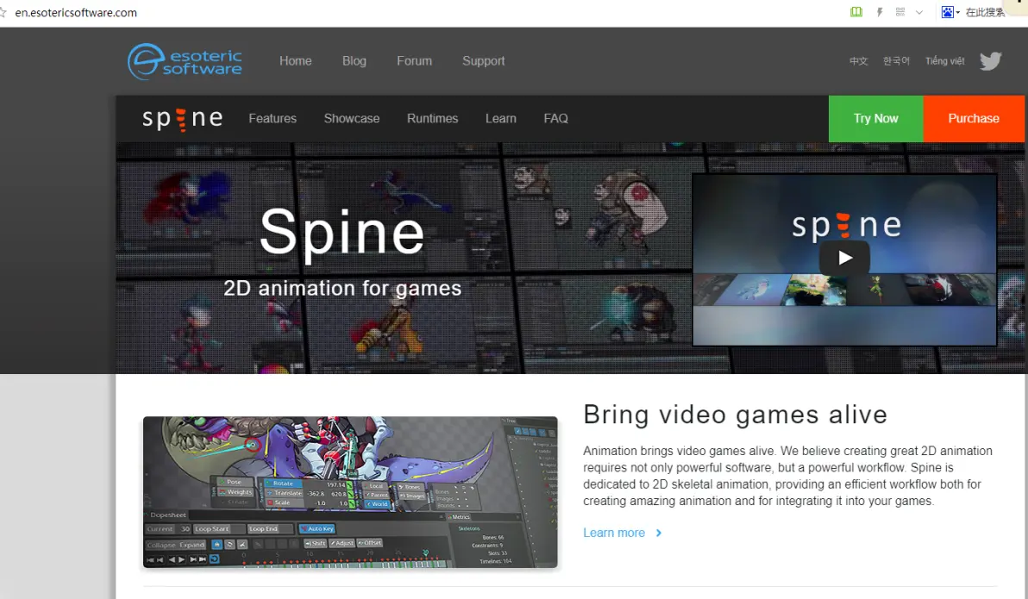Open the Learn tab
The width and height of the screenshot is (1028, 599).
501,119
